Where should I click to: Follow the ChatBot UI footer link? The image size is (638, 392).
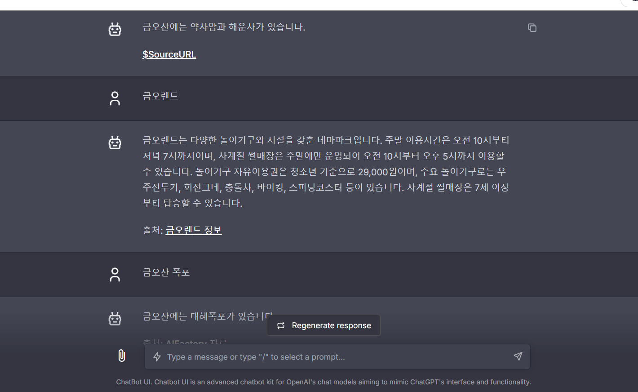pyautogui.click(x=133, y=382)
